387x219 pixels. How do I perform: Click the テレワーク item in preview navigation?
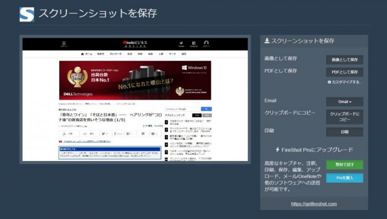[x=116, y=54]
